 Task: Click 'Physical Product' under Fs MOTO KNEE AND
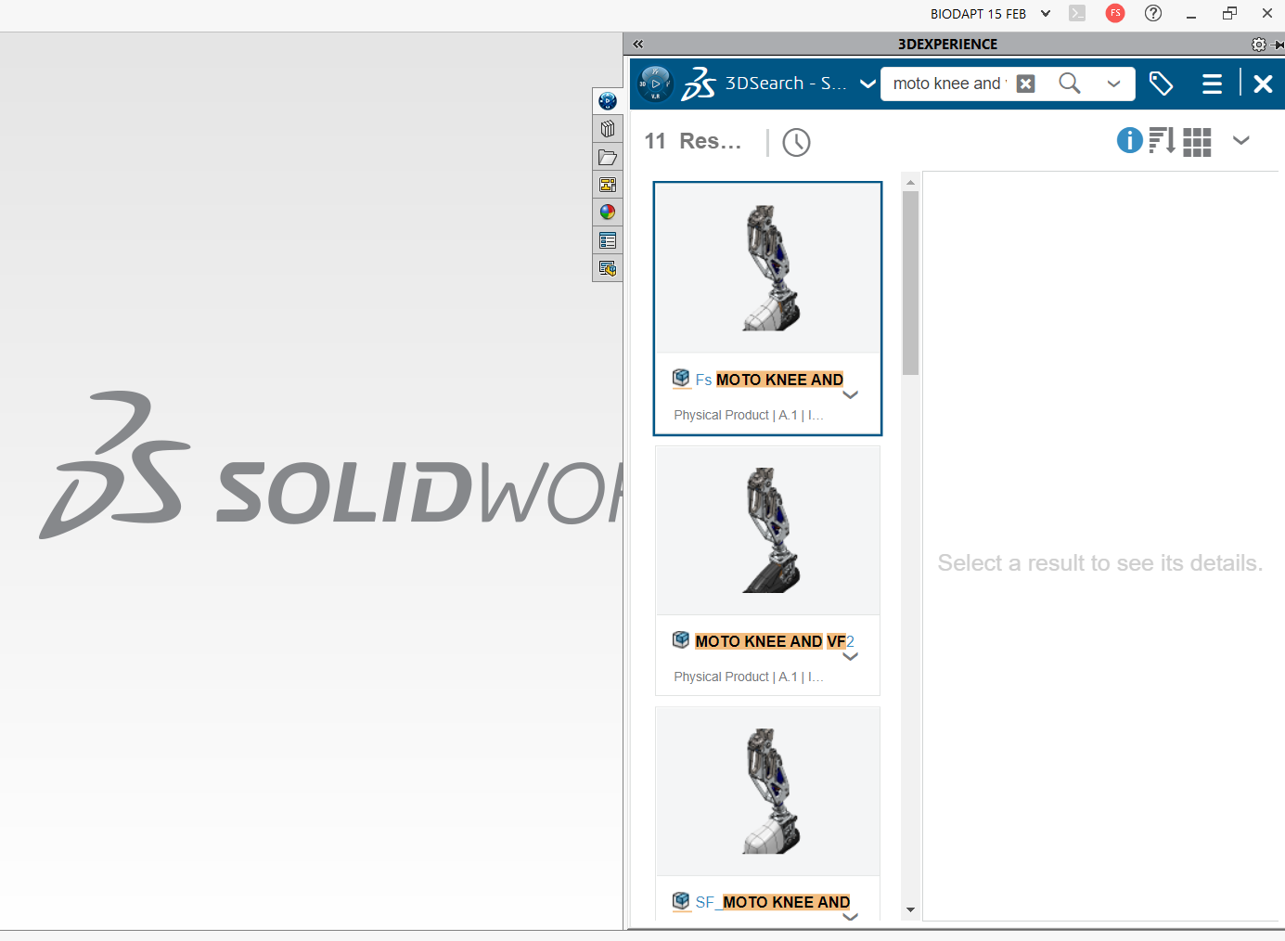point(721,415)
